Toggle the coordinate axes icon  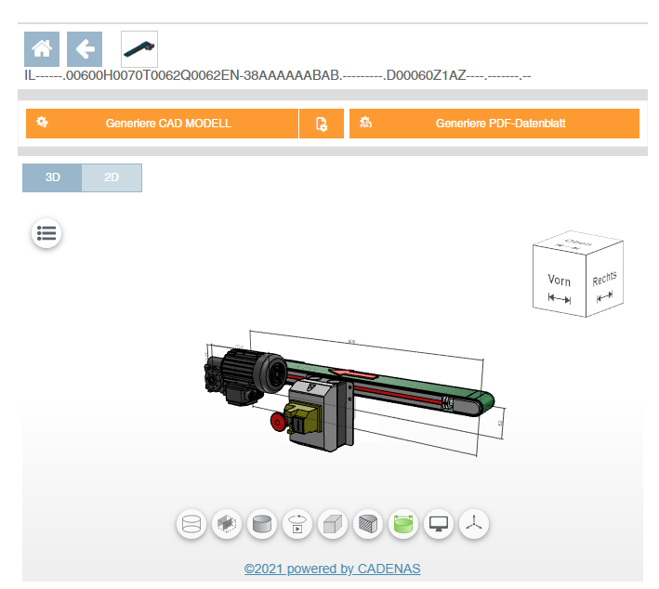point(474,524)
